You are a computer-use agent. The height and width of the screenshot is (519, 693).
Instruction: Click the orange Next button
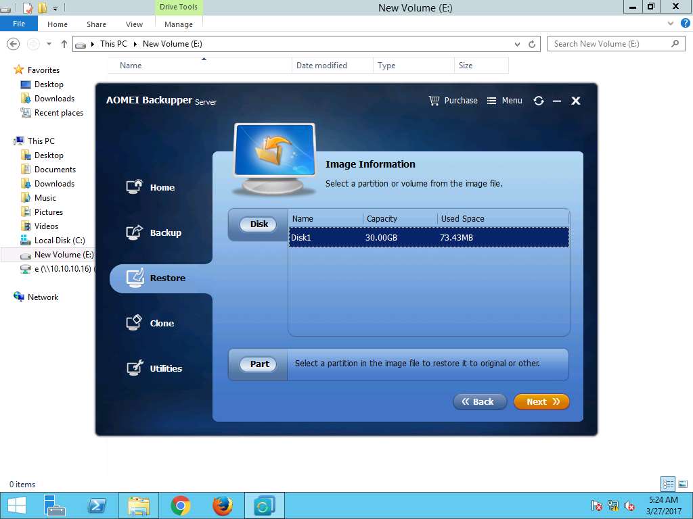[541, 401]
